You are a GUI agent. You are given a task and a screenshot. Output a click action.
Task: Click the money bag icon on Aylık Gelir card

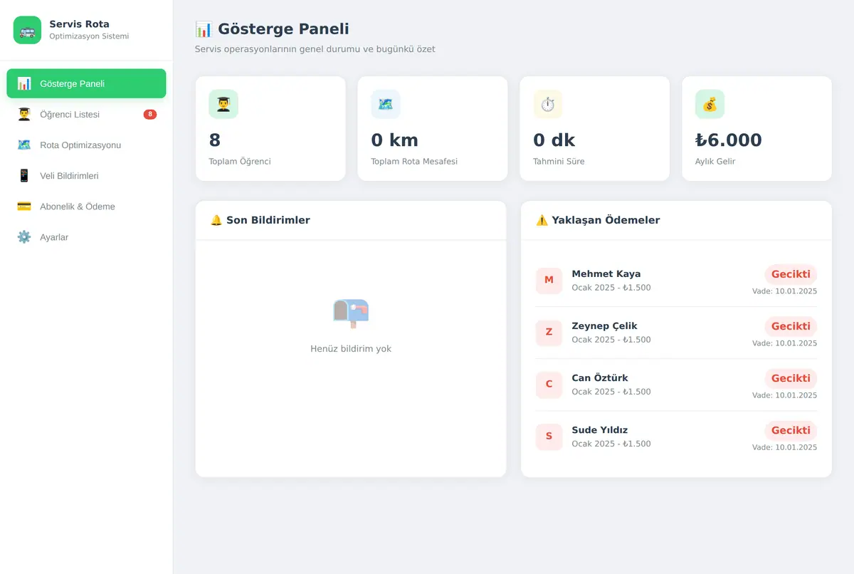(x=710, y=104)
